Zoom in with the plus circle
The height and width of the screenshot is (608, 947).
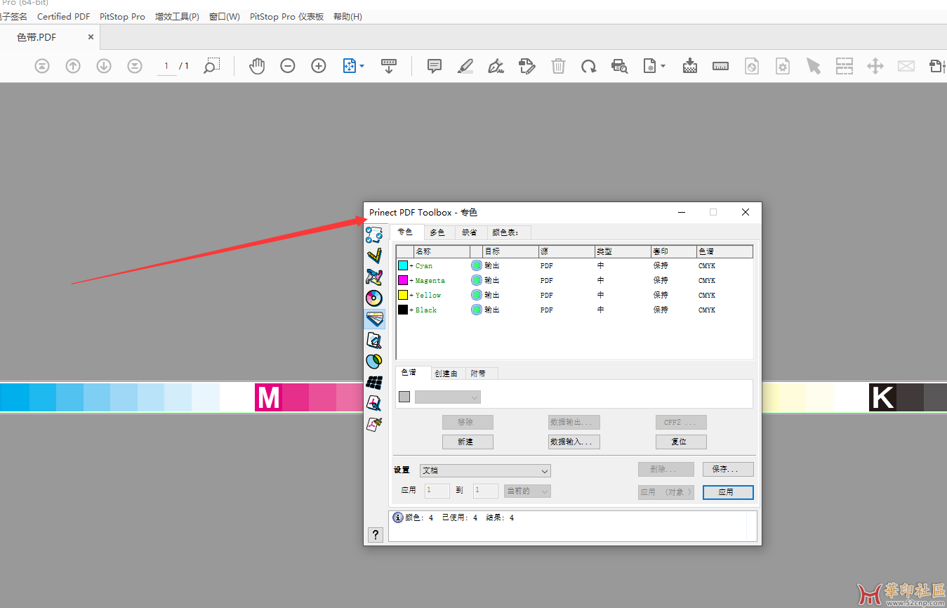[319, 66]
